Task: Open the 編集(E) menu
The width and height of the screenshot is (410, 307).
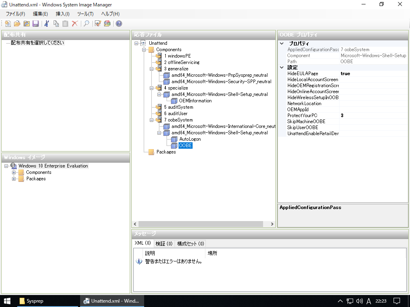Action: click(x=40, y=14)
